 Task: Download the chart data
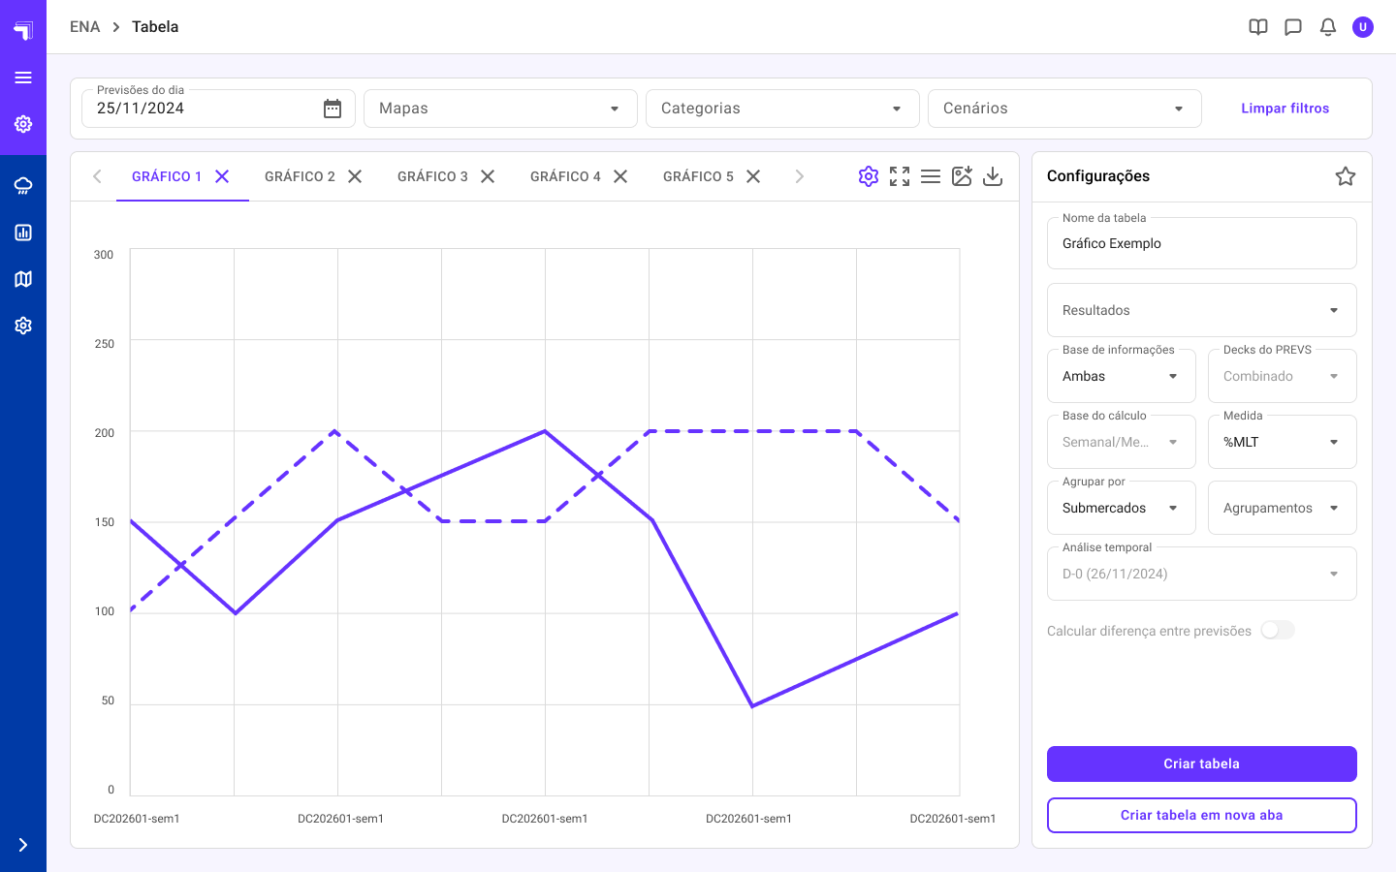993,176
